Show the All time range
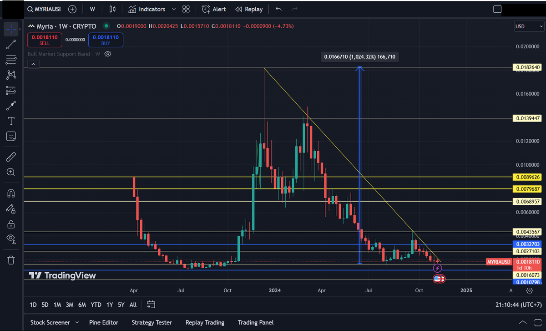 [133, 304]
